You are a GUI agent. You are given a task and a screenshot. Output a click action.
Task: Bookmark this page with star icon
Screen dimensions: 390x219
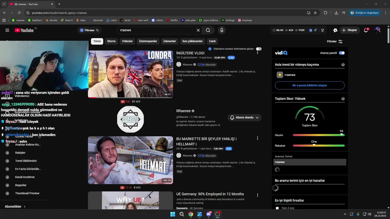[x=315, y=13]
